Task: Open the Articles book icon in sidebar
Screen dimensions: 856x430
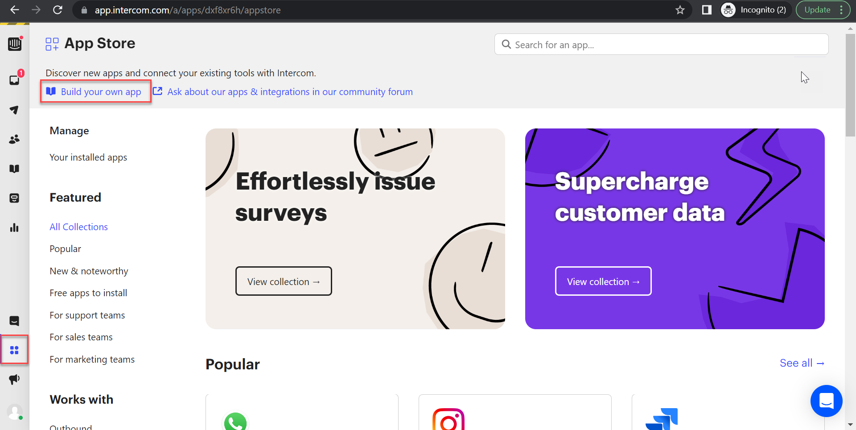Action: (15, 169)
